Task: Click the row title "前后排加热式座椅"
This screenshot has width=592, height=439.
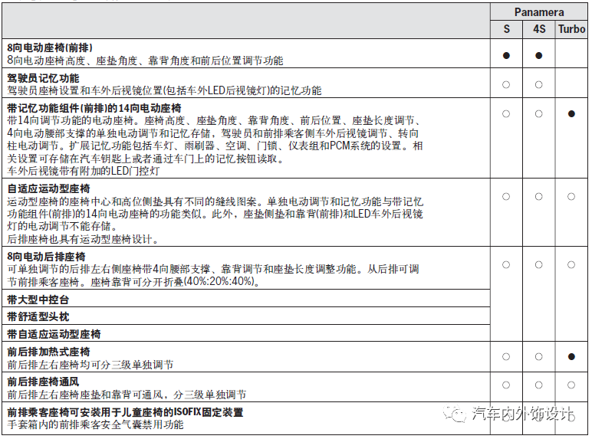Action: click(48, 352)
